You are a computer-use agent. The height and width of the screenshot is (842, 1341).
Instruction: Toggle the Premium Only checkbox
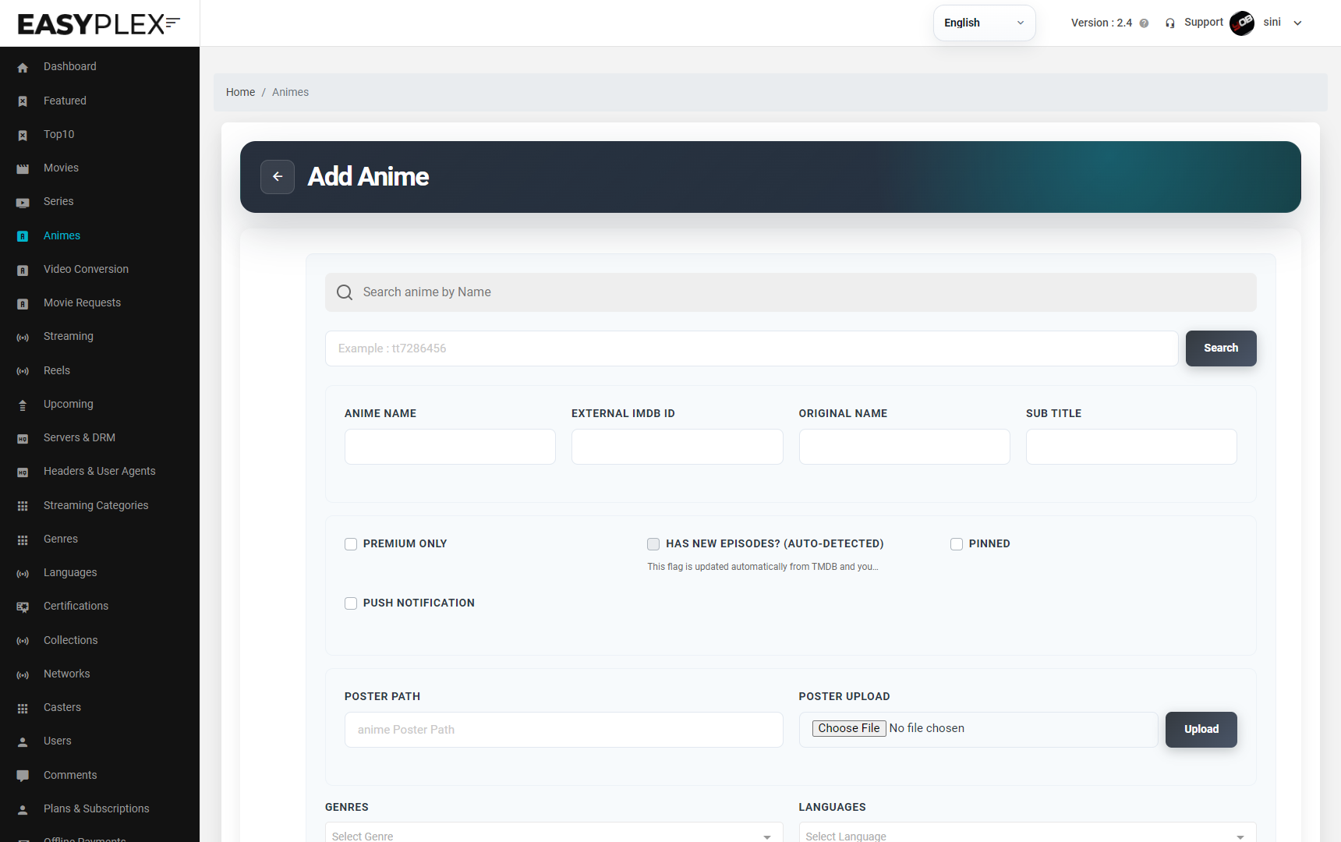tap(351, 544)
